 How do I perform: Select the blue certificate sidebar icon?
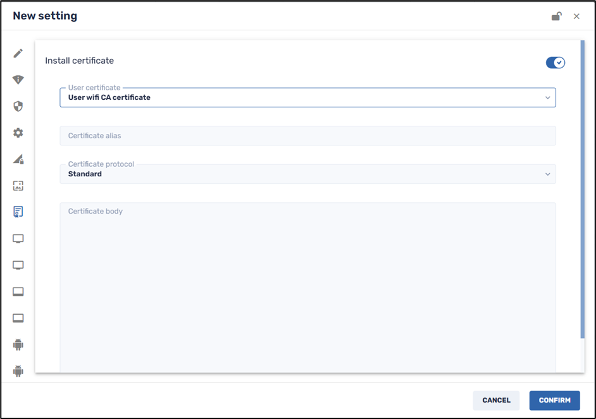(18, 212)
